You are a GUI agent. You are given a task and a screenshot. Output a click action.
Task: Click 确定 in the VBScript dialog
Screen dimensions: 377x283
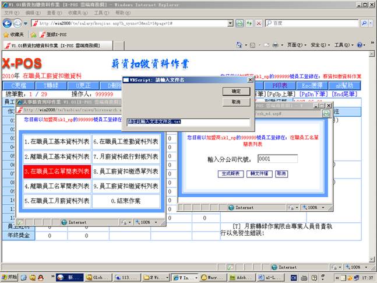[x=236, y=92]
